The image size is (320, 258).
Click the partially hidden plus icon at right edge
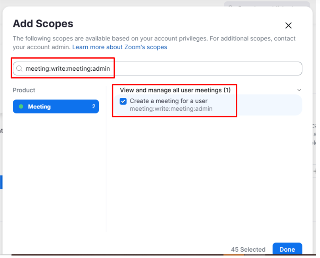[x=315, y=171]
